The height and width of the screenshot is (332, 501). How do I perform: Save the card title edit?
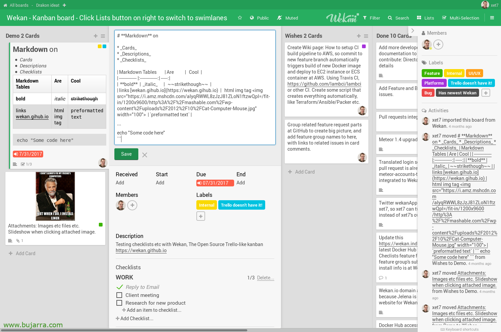pyautogui.click(x=126, y=154)
